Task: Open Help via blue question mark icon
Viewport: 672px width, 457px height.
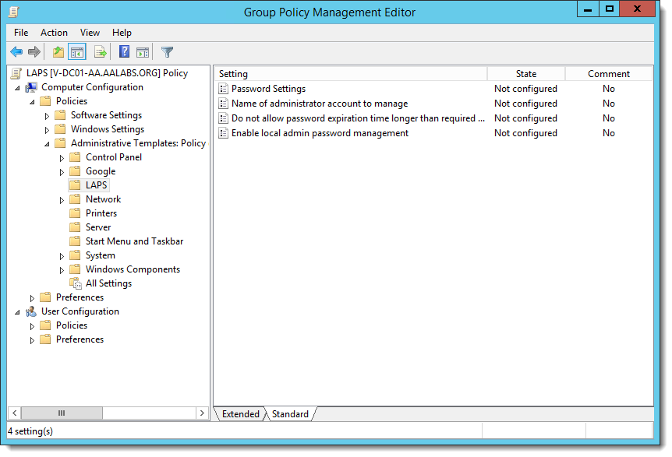Action: coord(124,52)
